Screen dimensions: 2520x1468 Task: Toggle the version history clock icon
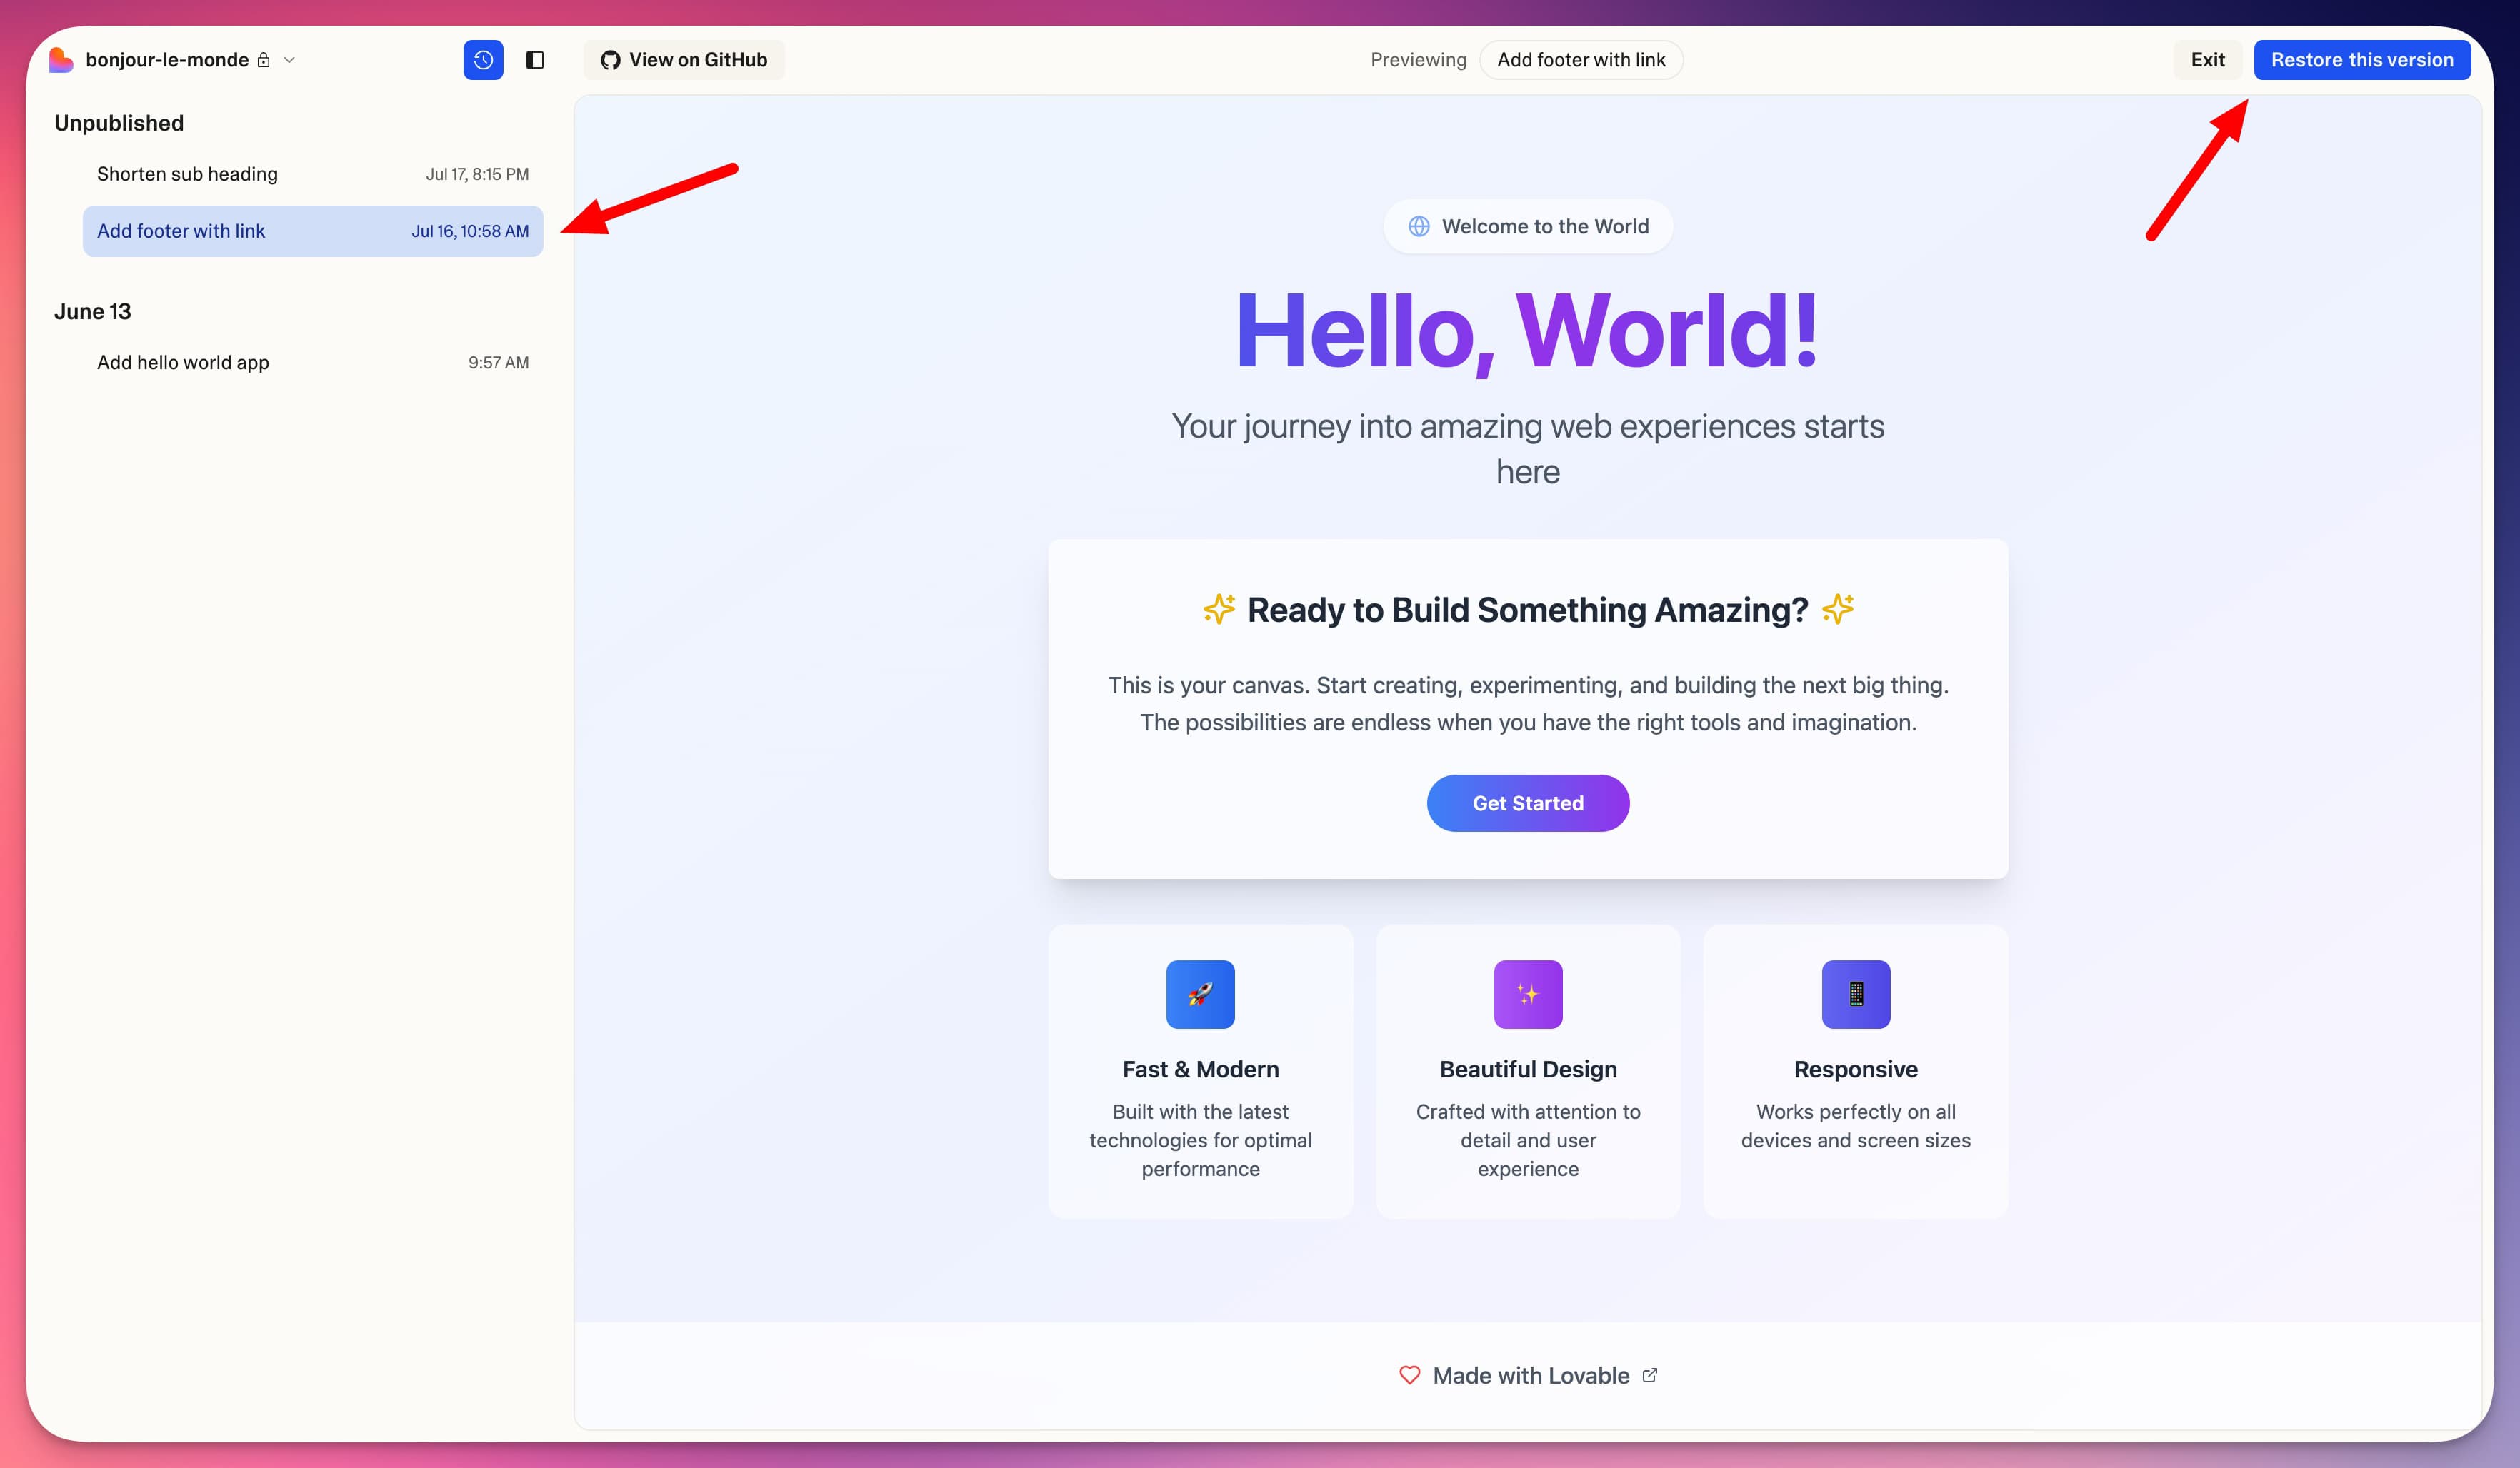coord(483,60)
